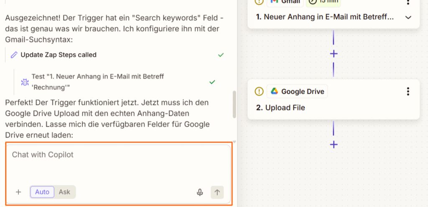Switch Copilot mode to Ask
Viewport: 428px width, 207px height.
pyautogui.click(x=65, y=192)
